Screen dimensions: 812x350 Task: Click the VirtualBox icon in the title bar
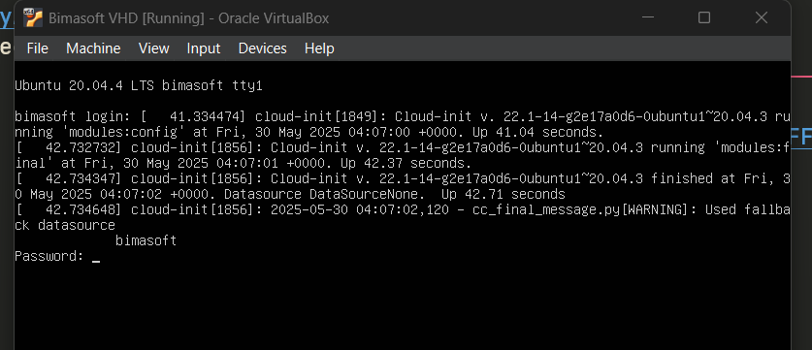tap(33, 18)
